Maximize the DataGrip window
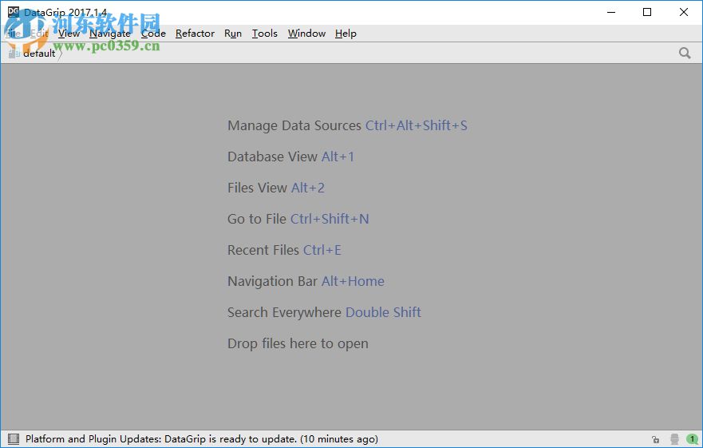703x448 pixels. point(647,12)
